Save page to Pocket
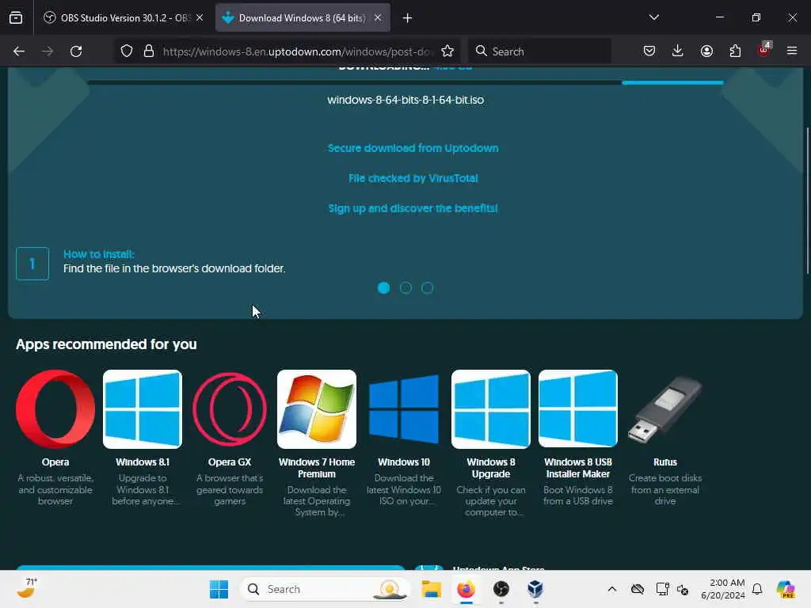The image size is (811, 608). click(649, 51)
